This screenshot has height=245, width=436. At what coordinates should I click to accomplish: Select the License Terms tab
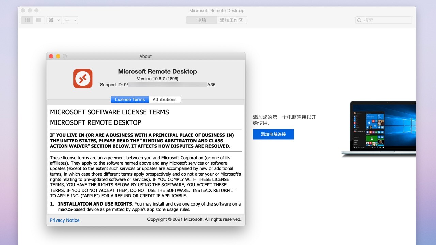[130, 99]
